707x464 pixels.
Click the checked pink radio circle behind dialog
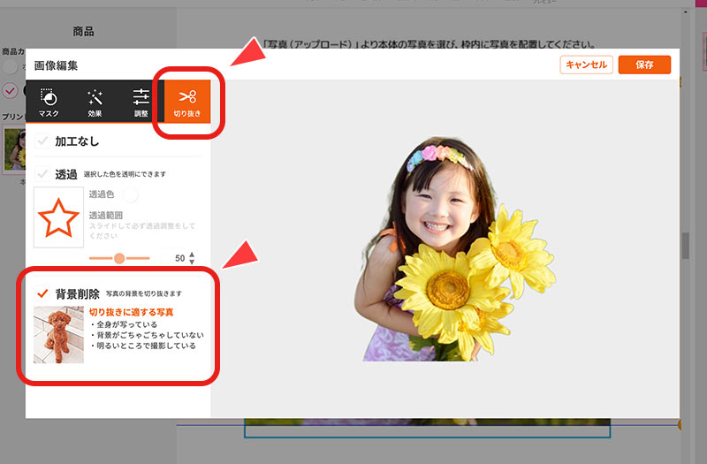[x=10, y=89]
